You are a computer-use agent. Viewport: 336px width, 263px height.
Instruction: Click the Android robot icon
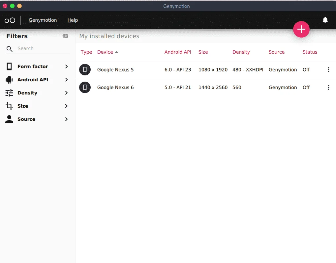point(9,80)
